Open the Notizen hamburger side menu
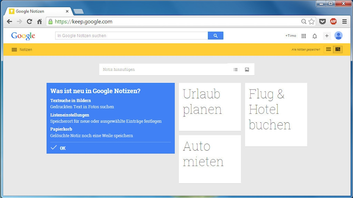353x198 pixels. click(14, 49)
